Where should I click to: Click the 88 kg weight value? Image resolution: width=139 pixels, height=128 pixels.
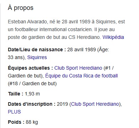(x=32, y=122)
